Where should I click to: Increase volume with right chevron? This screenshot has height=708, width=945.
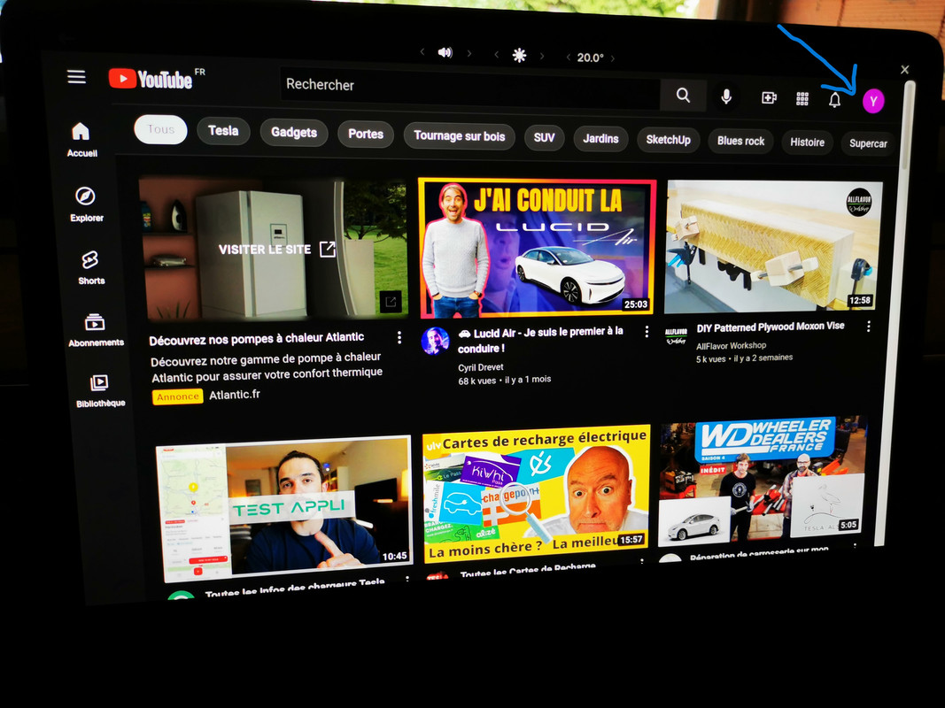(469, 54)
